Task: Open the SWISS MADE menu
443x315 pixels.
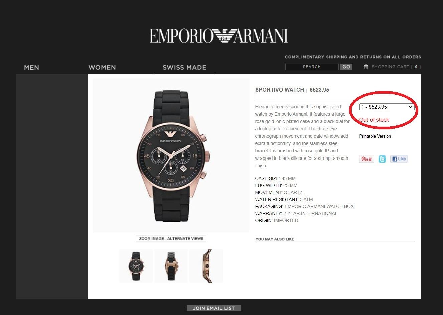Action: pyautogui.click(x=184, y=67)
